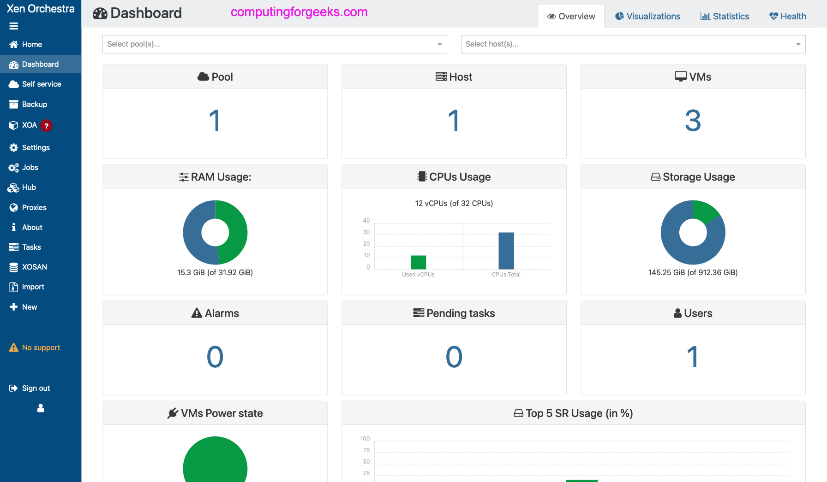The image size is (827, 482).
Task: Open the user profile icon at sidebar bottom
Action: pyautogui.click(x=41, y=408)
